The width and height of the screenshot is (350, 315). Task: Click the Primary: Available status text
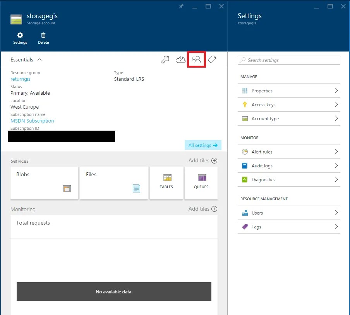(x=30, y=93)
